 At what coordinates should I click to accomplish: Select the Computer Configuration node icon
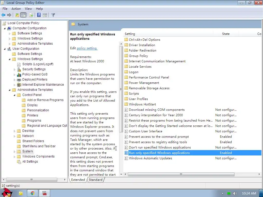pyautogui.click(x=9, y=28)
